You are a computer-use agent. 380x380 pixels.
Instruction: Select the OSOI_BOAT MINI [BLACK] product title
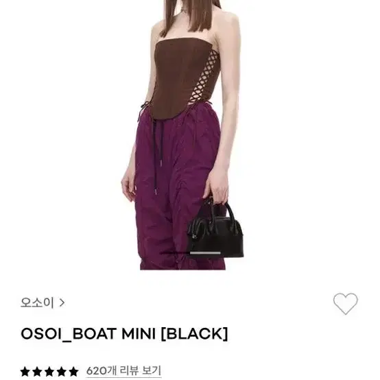click(124, 334)
